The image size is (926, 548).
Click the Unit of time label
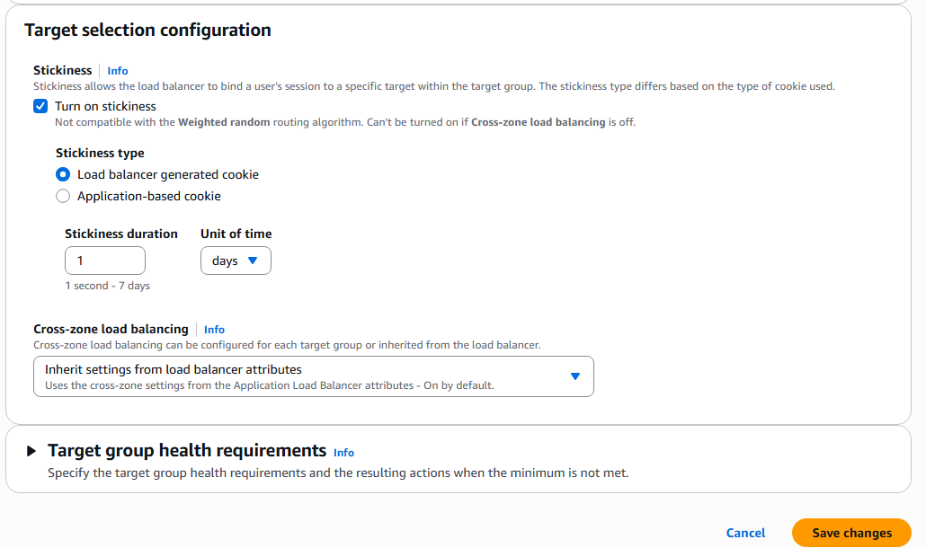236,234
